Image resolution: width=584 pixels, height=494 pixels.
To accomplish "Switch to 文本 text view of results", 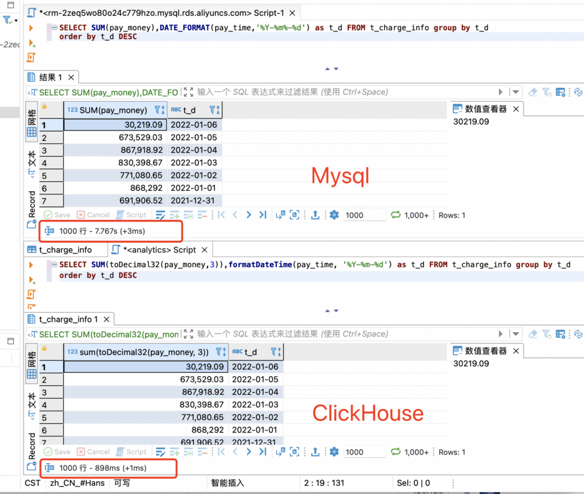I will pos(31,164).
